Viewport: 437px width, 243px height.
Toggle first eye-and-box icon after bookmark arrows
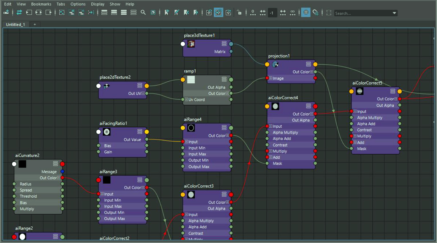(x=209, y=12)
